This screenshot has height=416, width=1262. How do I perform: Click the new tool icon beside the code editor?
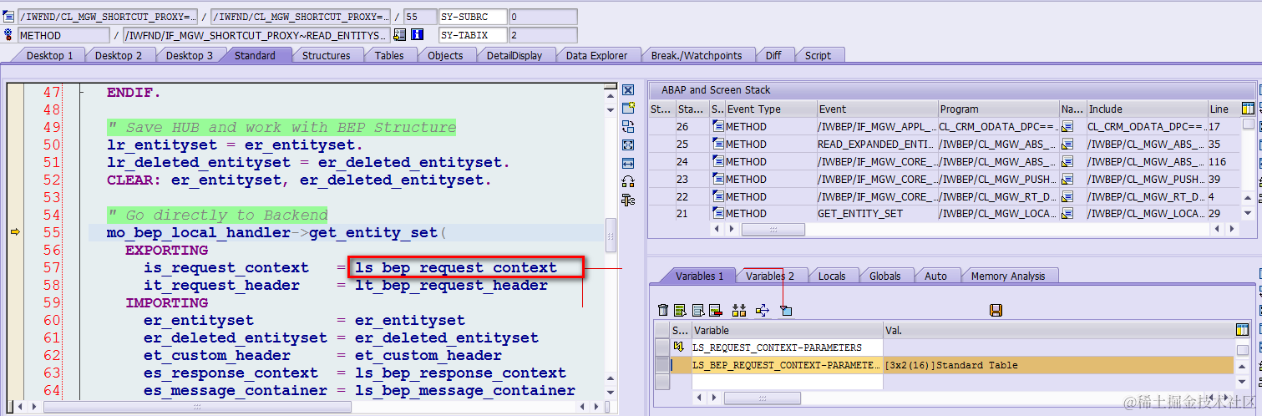[629, 109]
